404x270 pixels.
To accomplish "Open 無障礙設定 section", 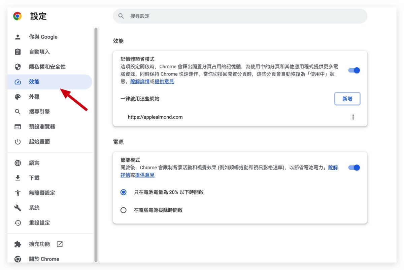I will click(50, 193).
